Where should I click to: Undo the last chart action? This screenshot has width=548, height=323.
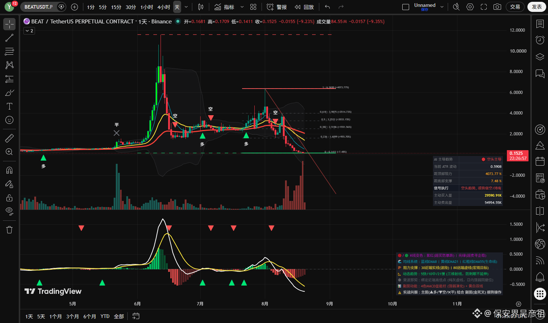click(327, 7)
